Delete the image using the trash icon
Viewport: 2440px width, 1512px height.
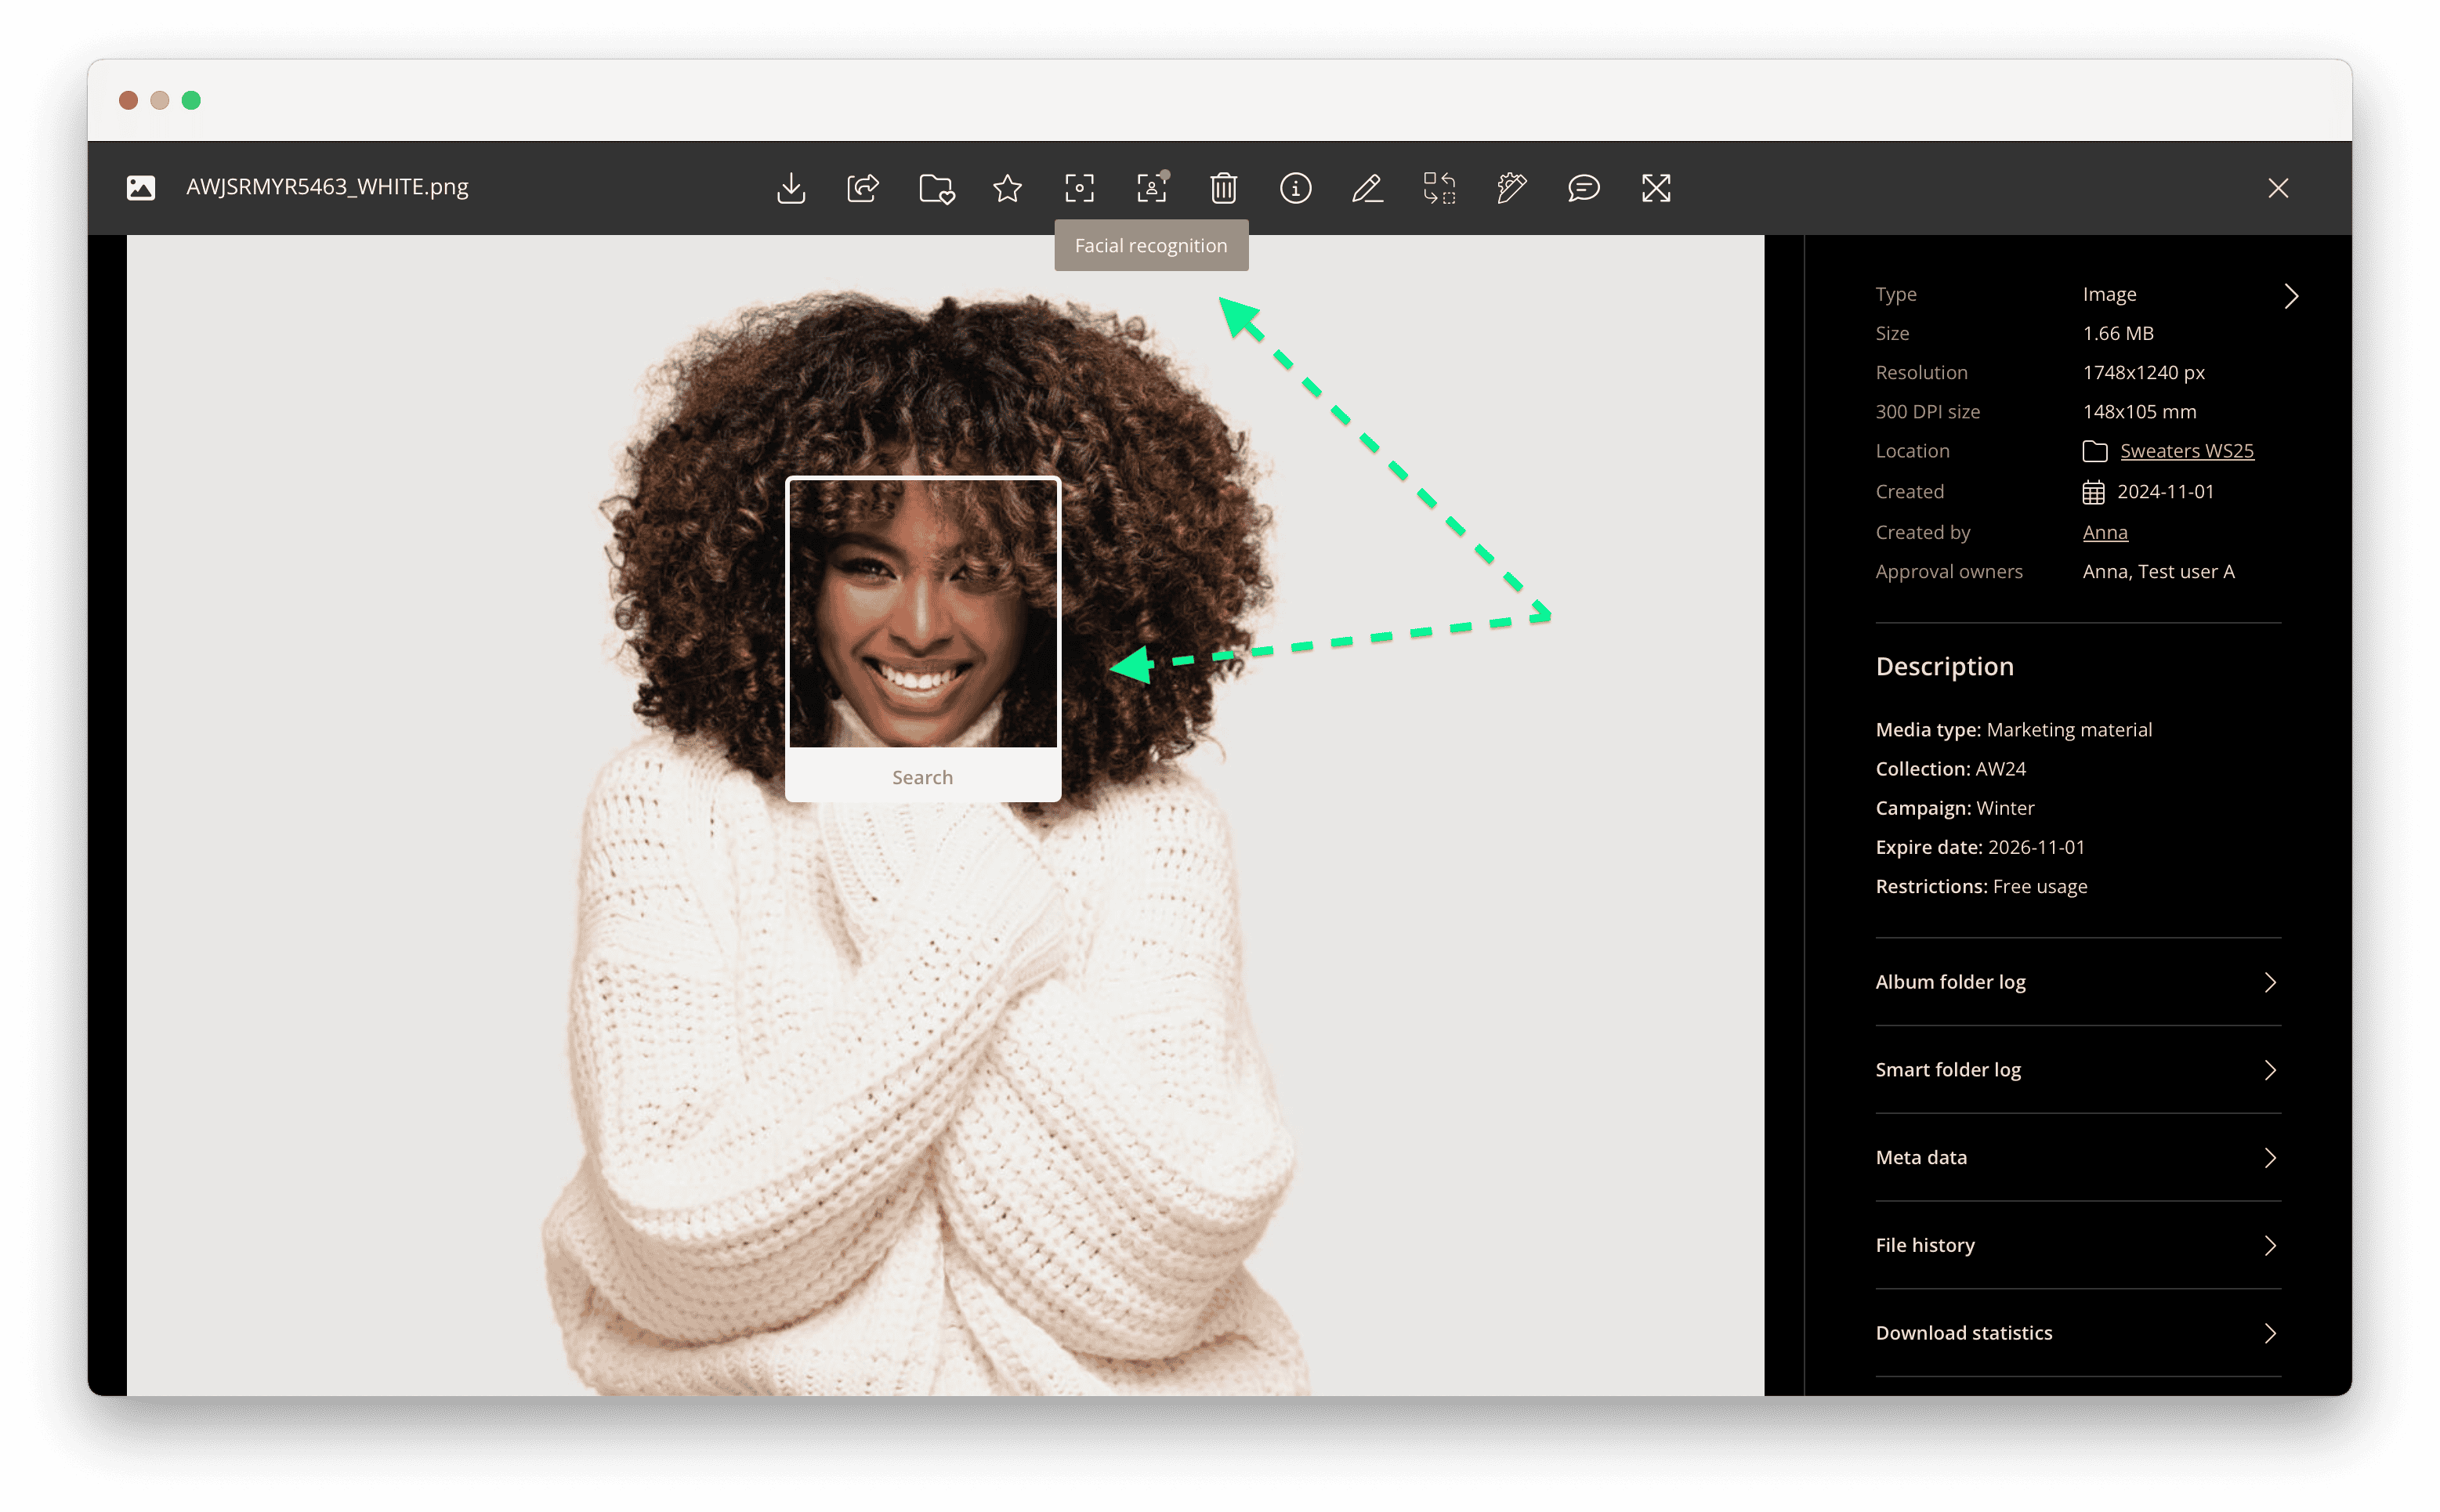[x=1223, y=187]
